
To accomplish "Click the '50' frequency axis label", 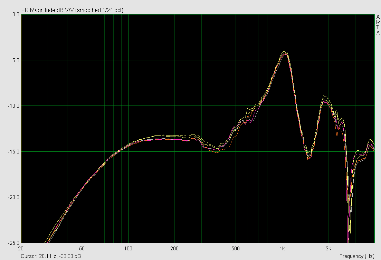I will [82, 249].
